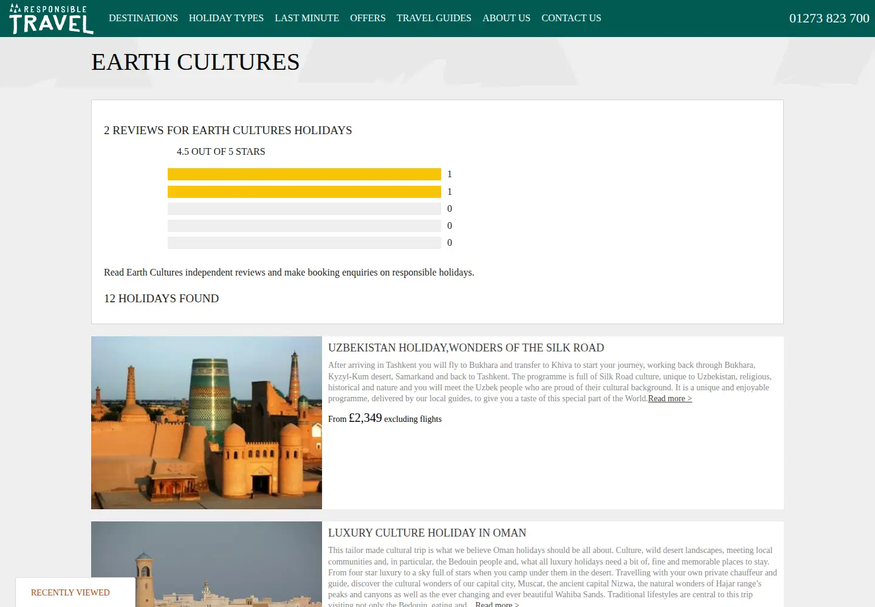The height and width of the screenshot is (607, 875).
Task: Open Travel Guides in navigation
Action: [x=434, y=18]
